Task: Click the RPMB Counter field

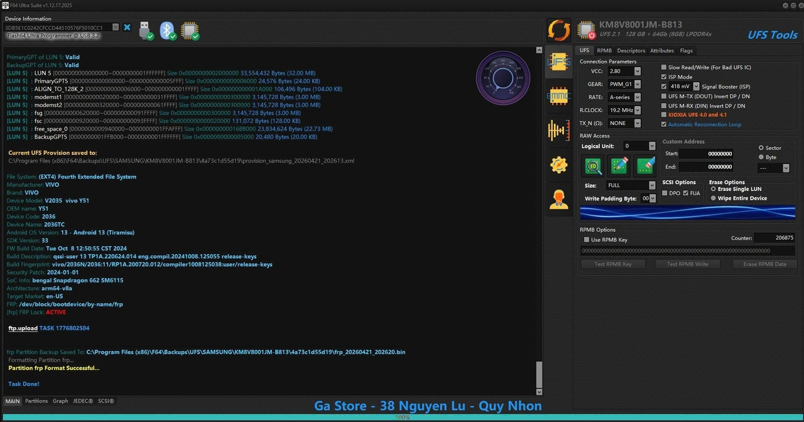Action: click(774, 238)
